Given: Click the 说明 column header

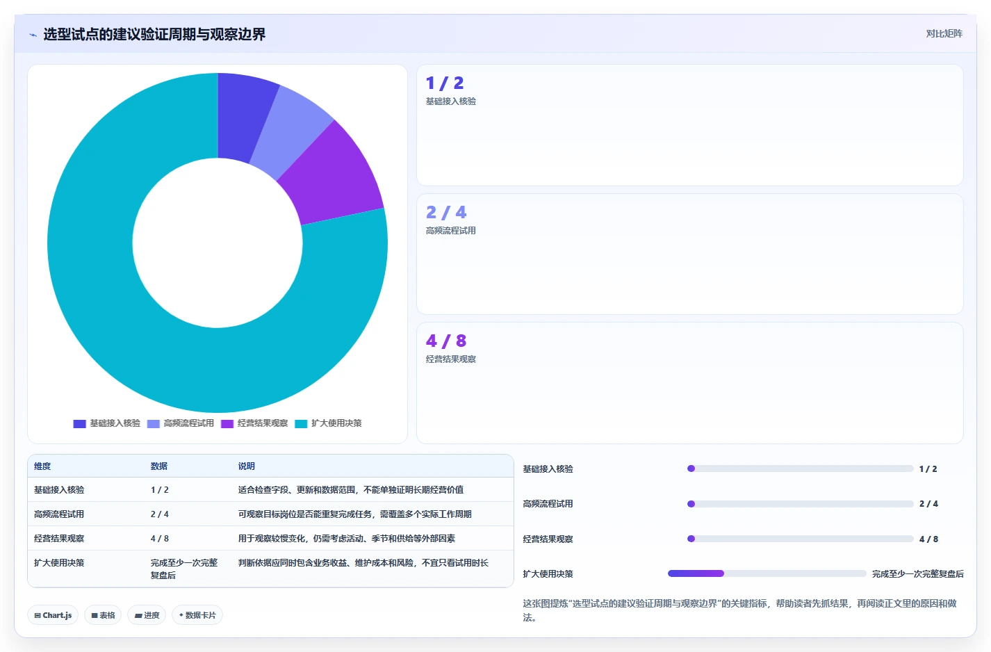Looking at the screenshot, I should click(247, 466).
